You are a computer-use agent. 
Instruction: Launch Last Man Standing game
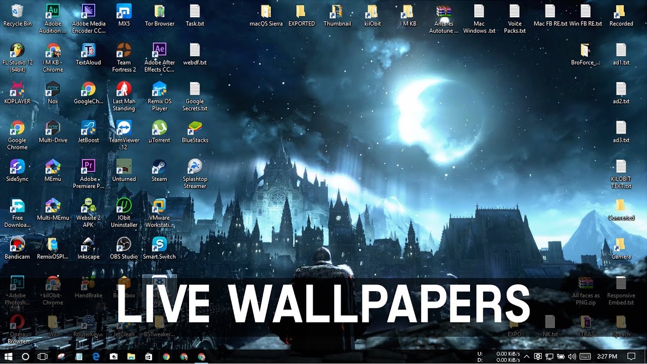pos(124,97)
